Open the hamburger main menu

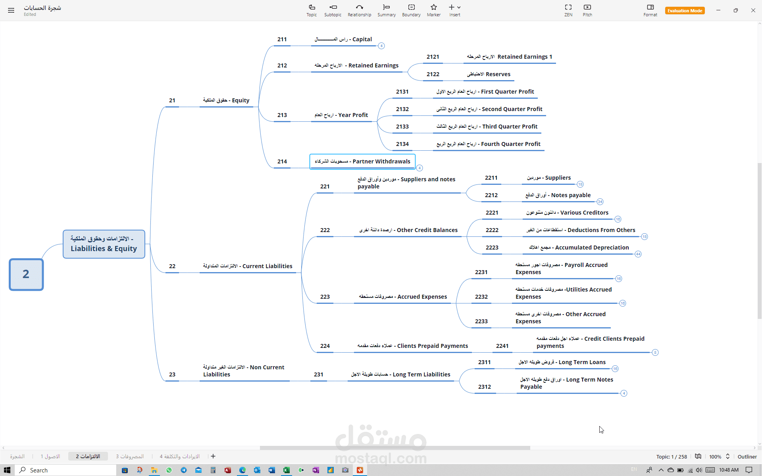tap(11, 10)
